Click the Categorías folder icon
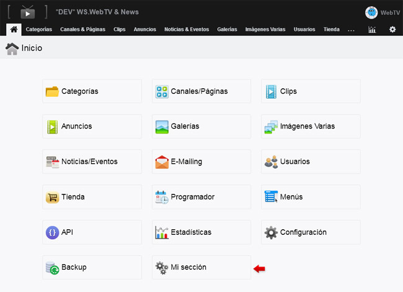The image size is (403, 292). click(x=52, y=91)
